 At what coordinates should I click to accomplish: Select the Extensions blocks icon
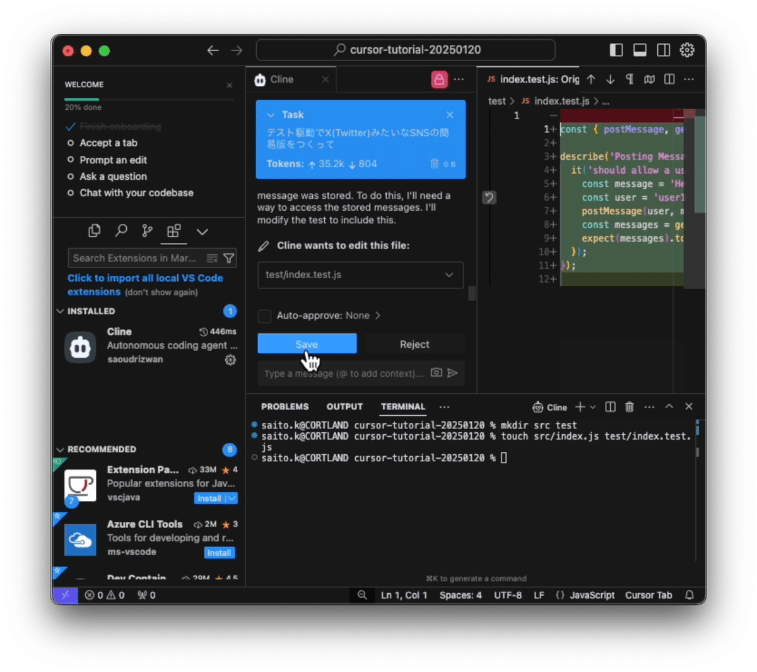click(x=173, y=231)
